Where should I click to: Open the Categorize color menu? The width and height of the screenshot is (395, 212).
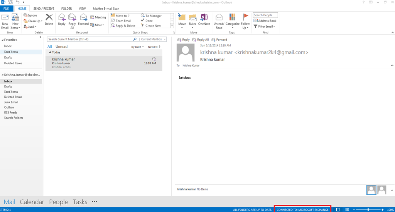click(232, 21)
